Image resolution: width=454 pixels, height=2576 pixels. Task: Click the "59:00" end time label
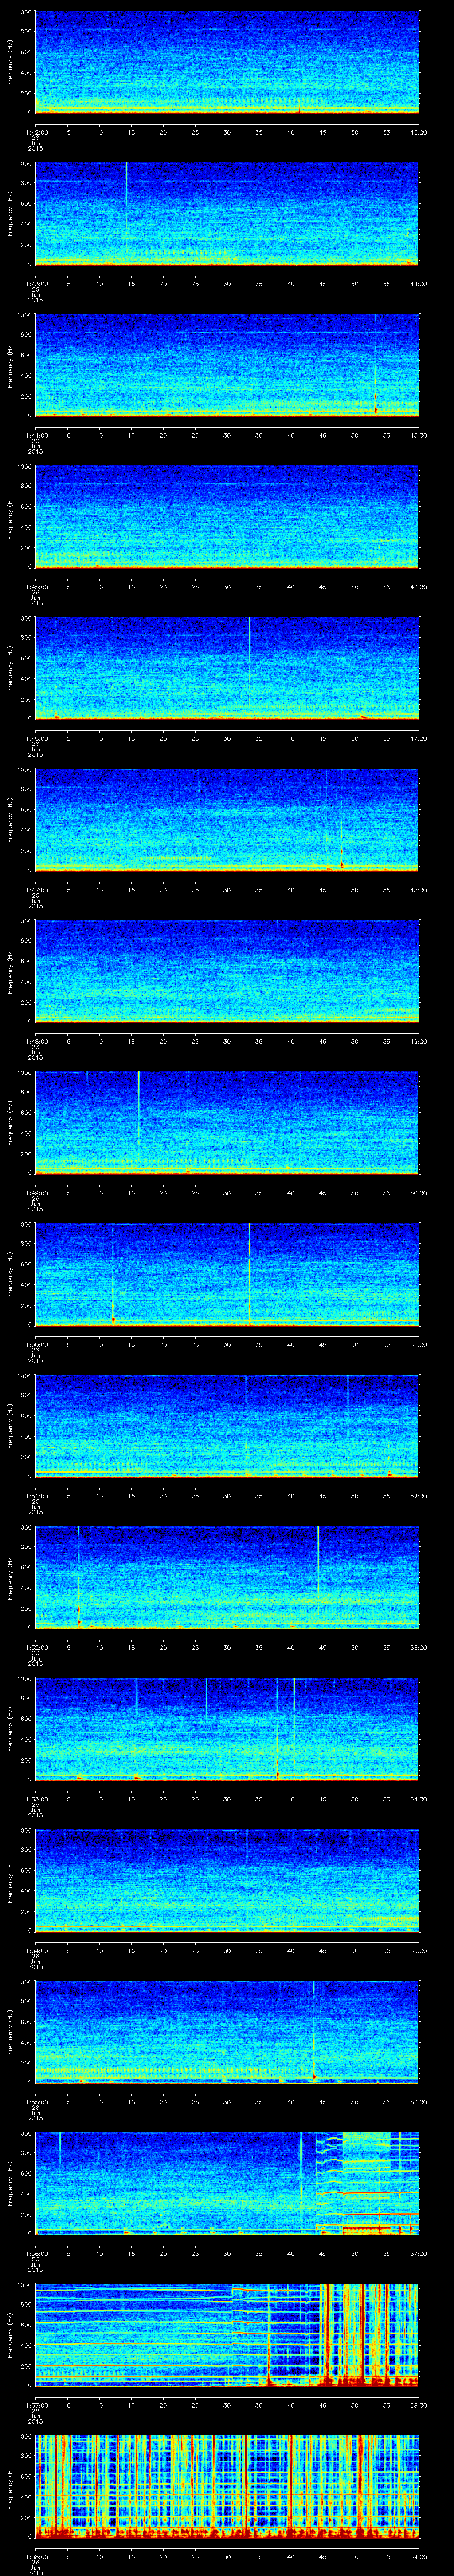[x=418, y=2556]
